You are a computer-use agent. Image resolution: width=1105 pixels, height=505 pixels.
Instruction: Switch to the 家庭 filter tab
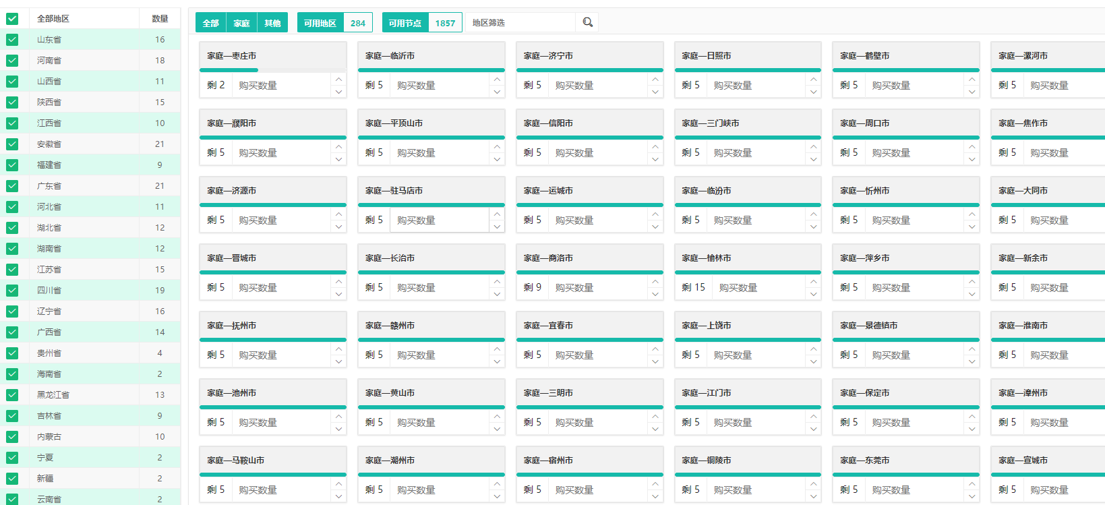[x=241, y=23]
